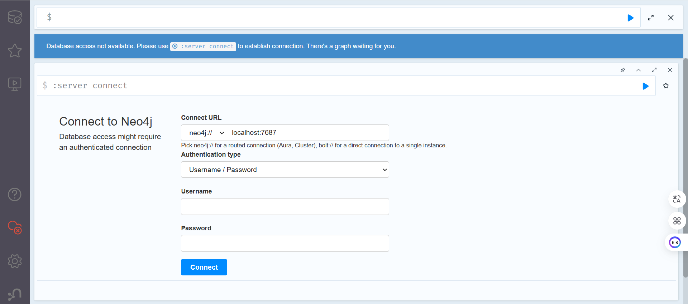Open the Database Information sidebar icon

coord(15,17)
